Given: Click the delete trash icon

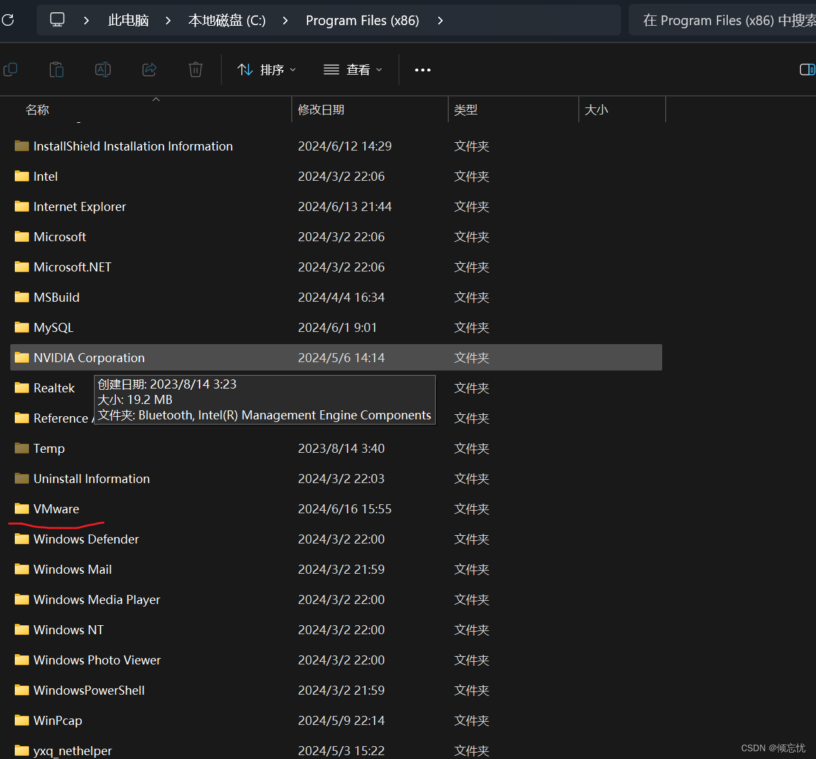Looking at the screenshot, I should click(x=196, y=69).
